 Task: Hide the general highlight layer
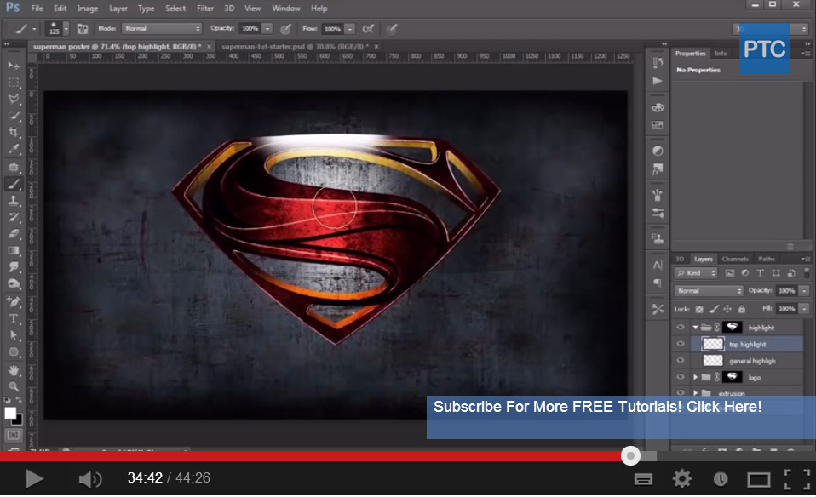pyautogui.click(x=680, y=361)
